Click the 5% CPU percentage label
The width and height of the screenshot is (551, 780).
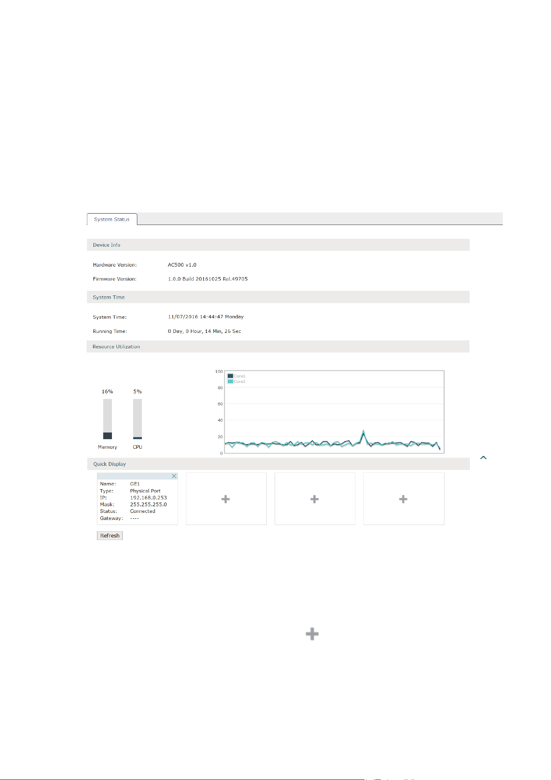click(137, 392)
